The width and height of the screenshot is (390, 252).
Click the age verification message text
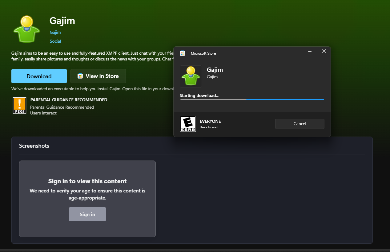87,194
